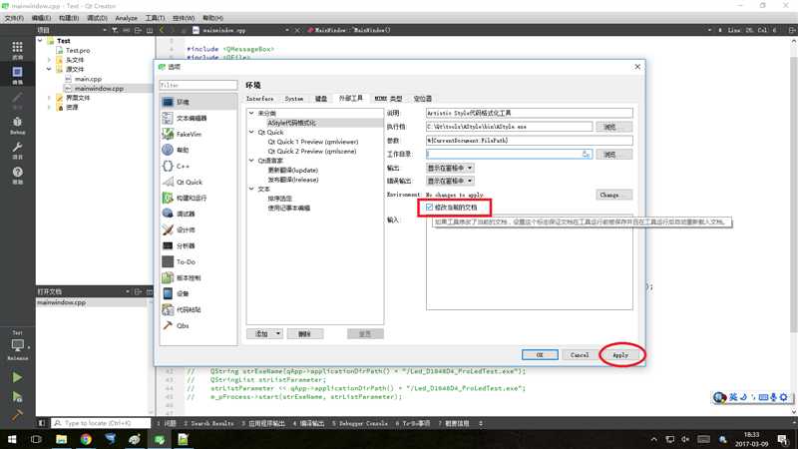798x449 pixels.
Task: Open the 分析器 options category
Action: click(198, 245)
